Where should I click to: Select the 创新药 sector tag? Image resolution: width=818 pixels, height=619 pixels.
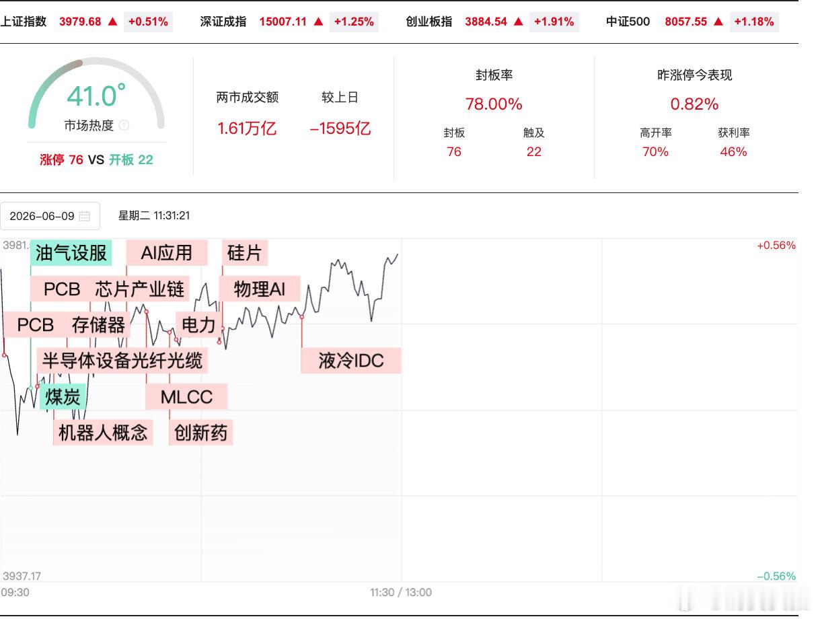201,432
